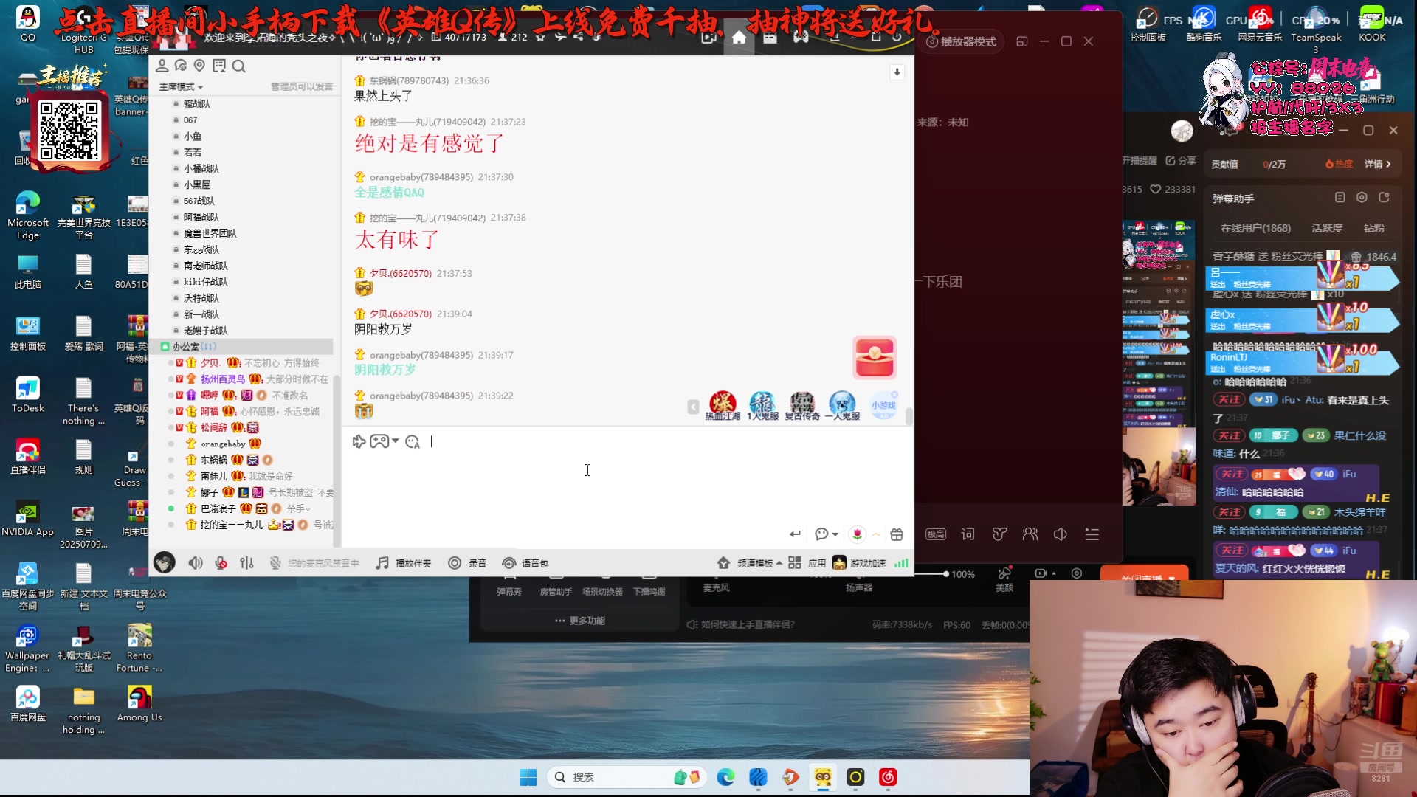Click the gamepad icon above chat input
1417x797 pixels.
[x=379, y=441]
